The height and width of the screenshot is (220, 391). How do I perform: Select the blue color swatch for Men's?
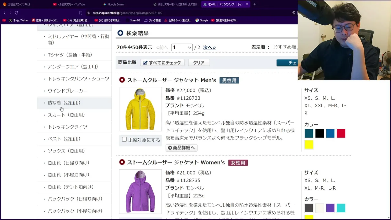coord(330,133)
